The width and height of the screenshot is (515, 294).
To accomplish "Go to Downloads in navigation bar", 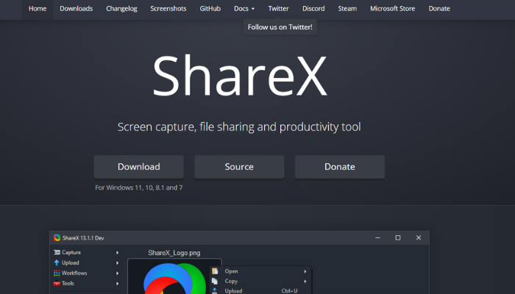I will (x=77, y=9).
